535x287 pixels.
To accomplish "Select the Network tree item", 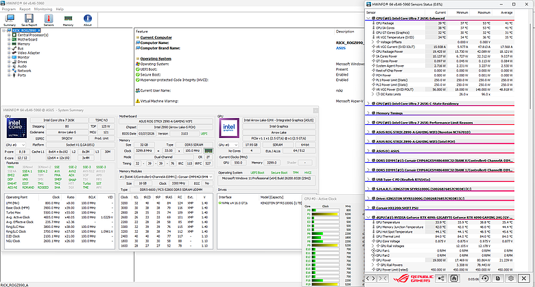I will [24, 71].
